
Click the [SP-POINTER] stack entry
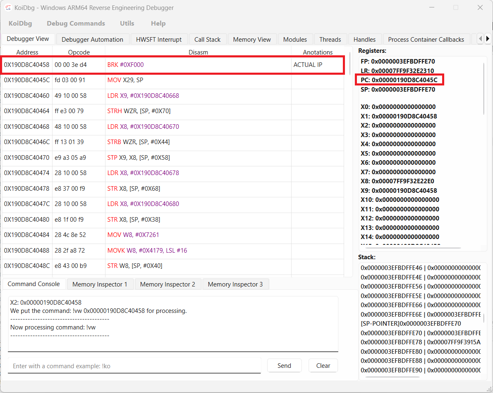pos(411,324)
